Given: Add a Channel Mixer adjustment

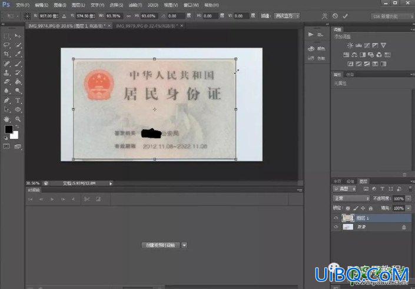Looking at the screenshot, I should pyautogui.click(x=379, y=55).
